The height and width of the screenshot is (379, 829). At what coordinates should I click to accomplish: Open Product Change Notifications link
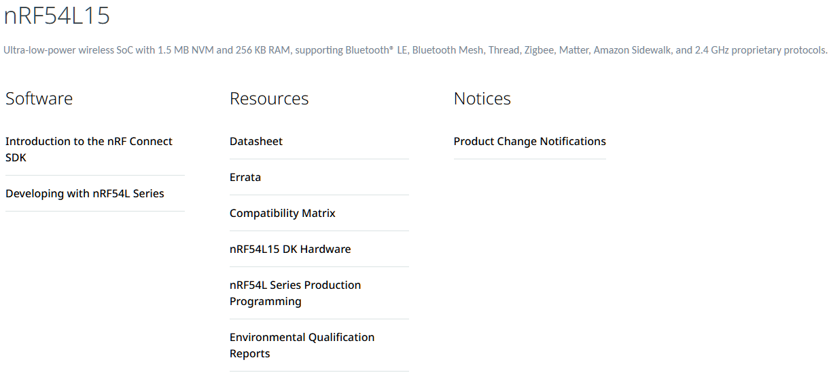pos(530,141)
